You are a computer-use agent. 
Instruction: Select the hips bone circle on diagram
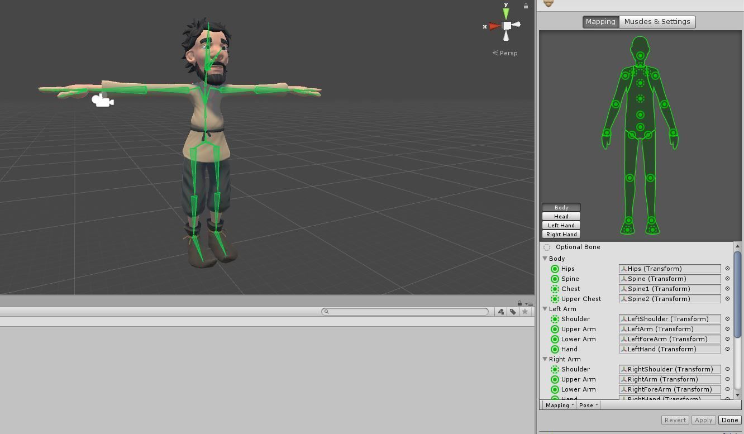640,127
